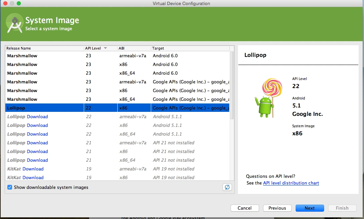Click the ABI column header
Screen dimensions: 364x219
(134, 48)
